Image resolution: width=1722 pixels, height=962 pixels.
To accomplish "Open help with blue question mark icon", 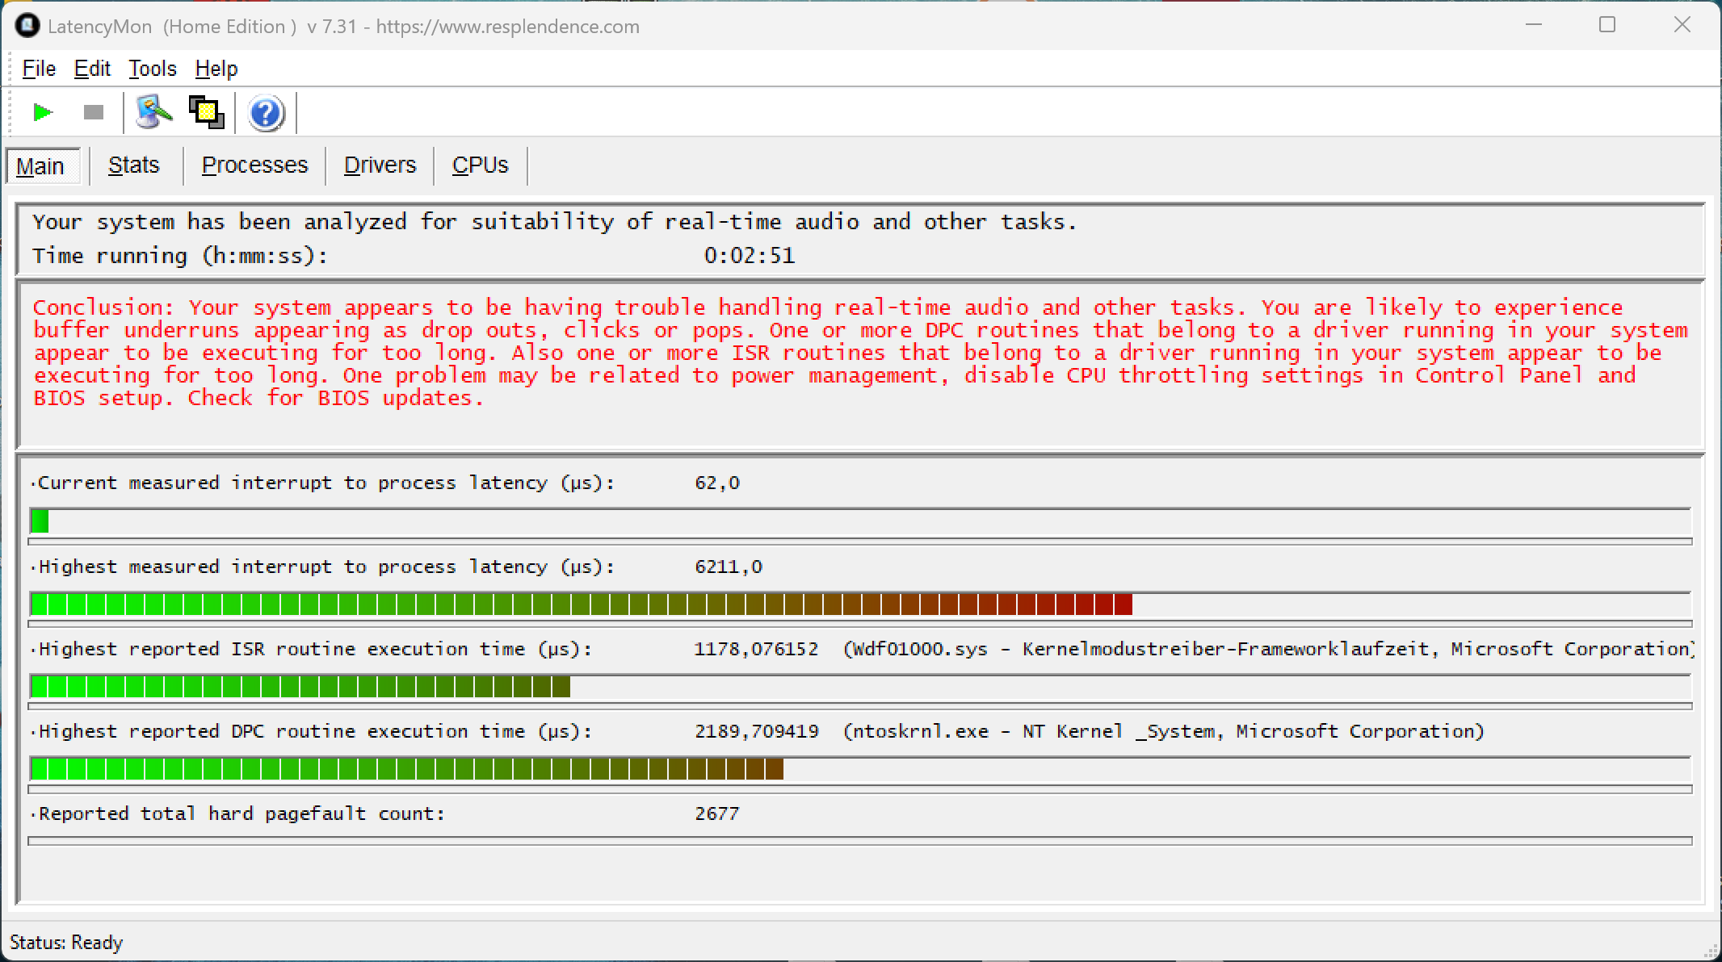I will pyautogui.click(x=266, y=114).
